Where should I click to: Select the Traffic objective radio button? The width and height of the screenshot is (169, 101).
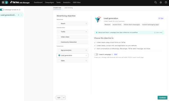59,32
